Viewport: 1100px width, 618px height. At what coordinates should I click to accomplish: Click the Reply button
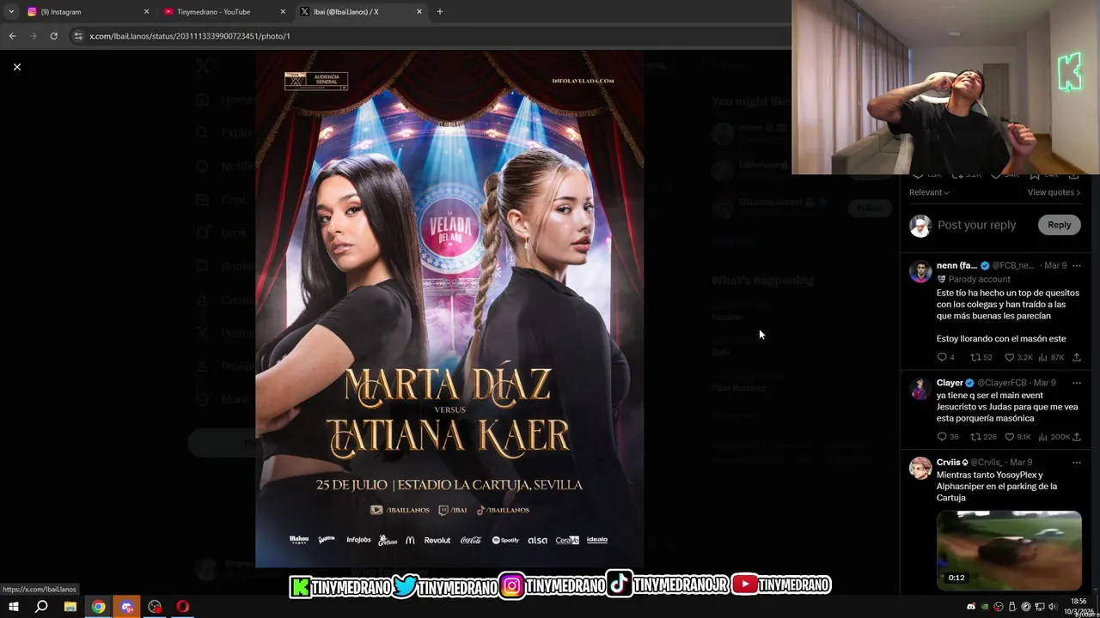point(1059,225)
